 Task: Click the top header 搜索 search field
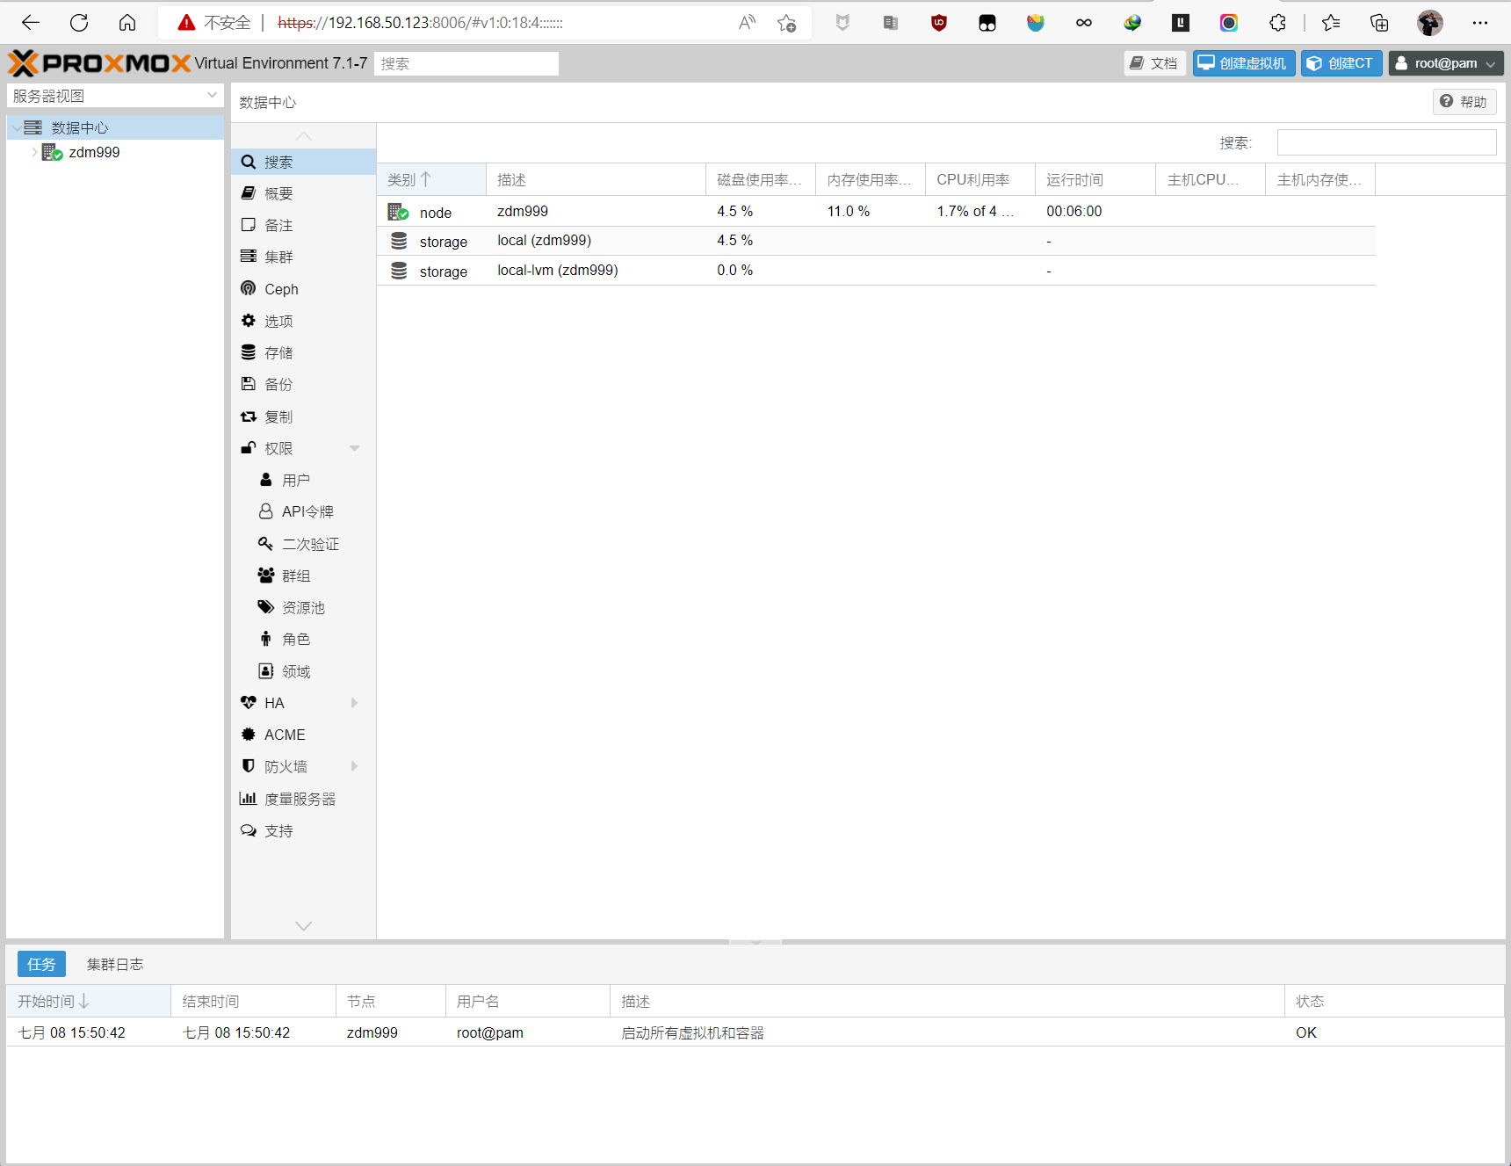click(x=466, y=63)
